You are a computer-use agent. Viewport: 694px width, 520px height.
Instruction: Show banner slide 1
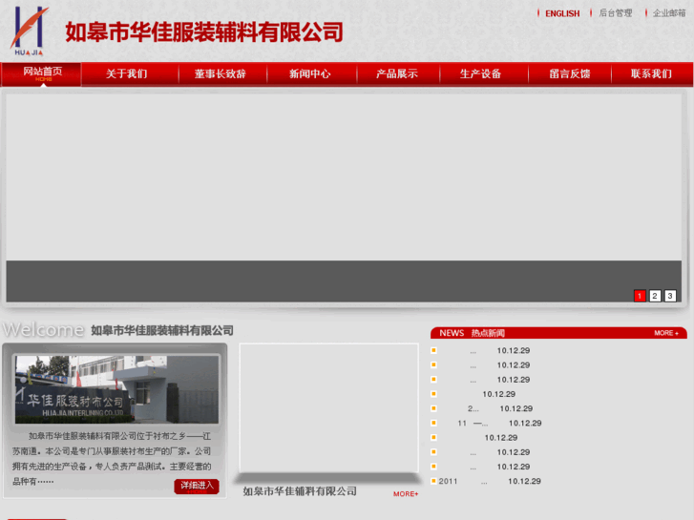click(x=640, y=296)
